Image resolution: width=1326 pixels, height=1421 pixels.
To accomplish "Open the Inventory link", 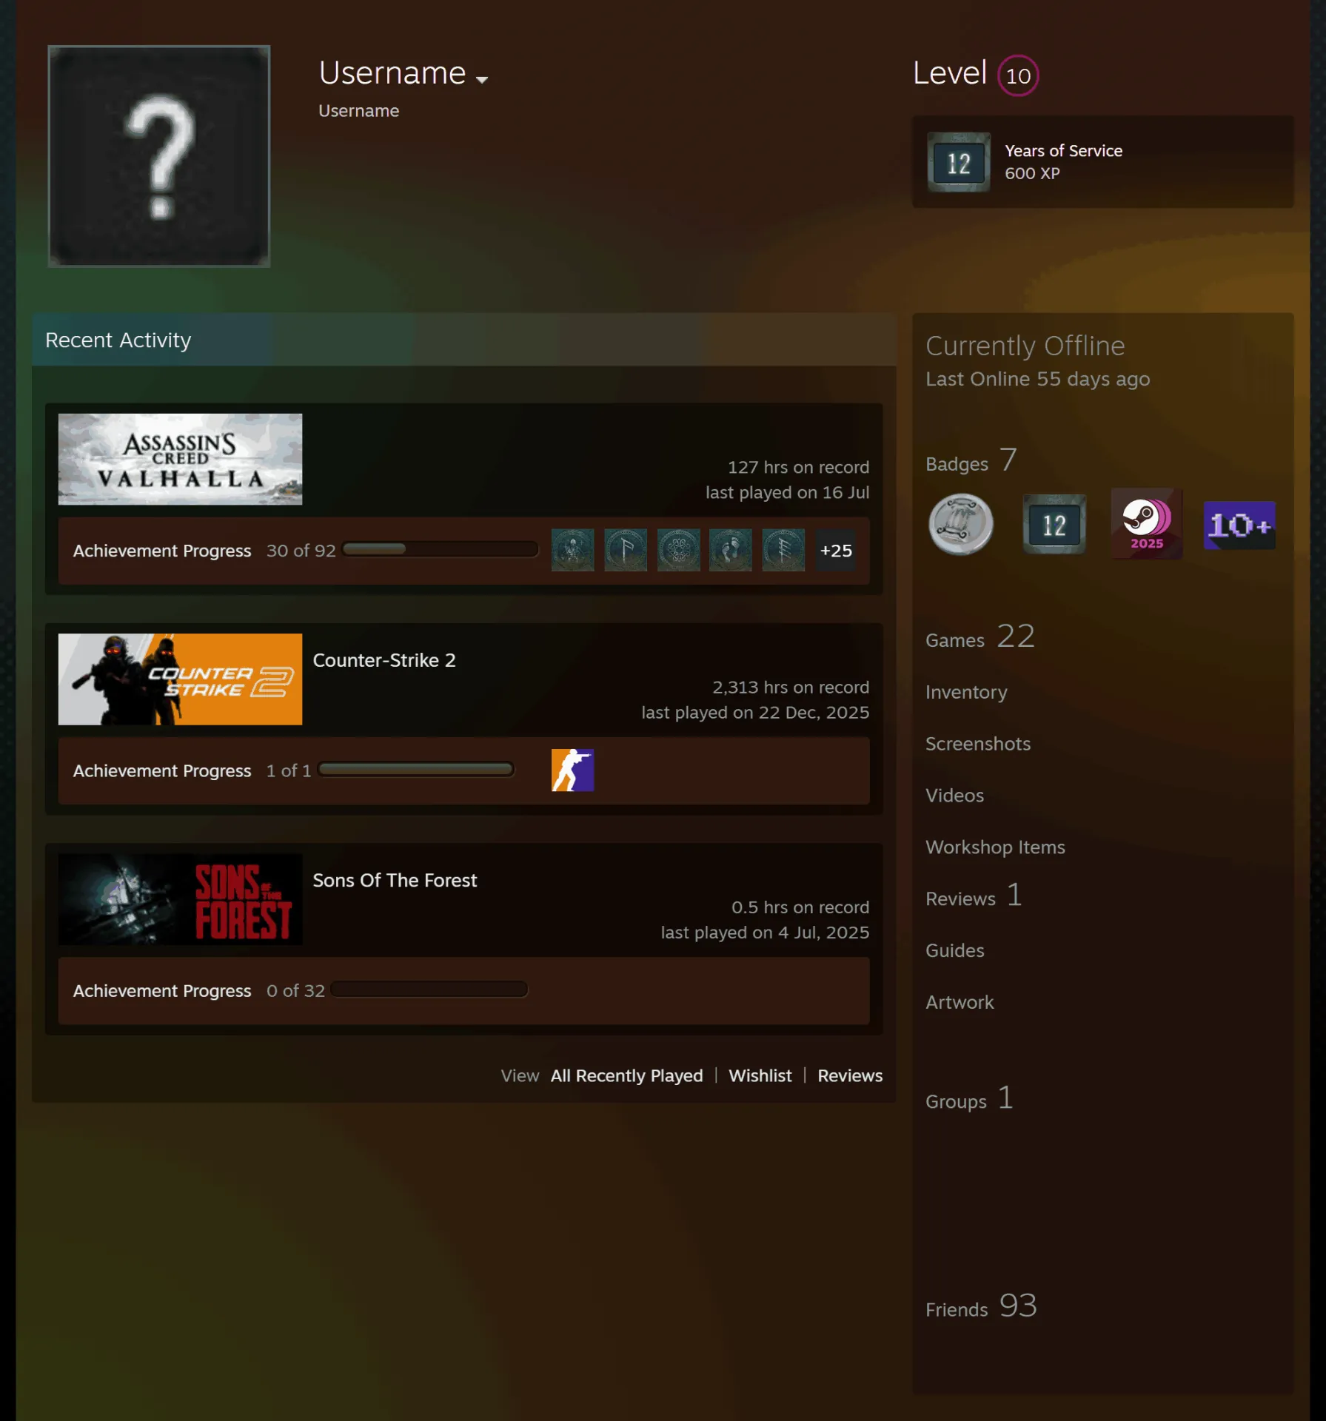I will coord(966,692).
